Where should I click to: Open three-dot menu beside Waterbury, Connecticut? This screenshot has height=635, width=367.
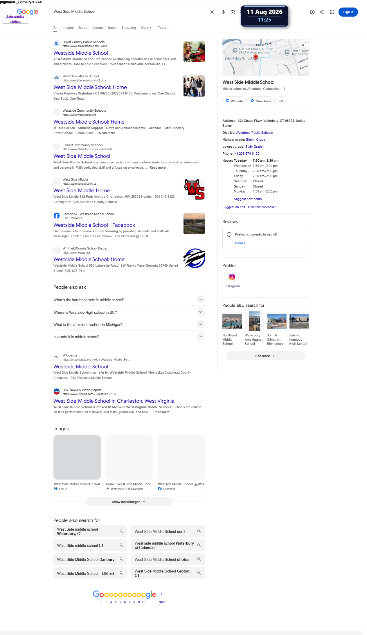[x=284, y=89]
